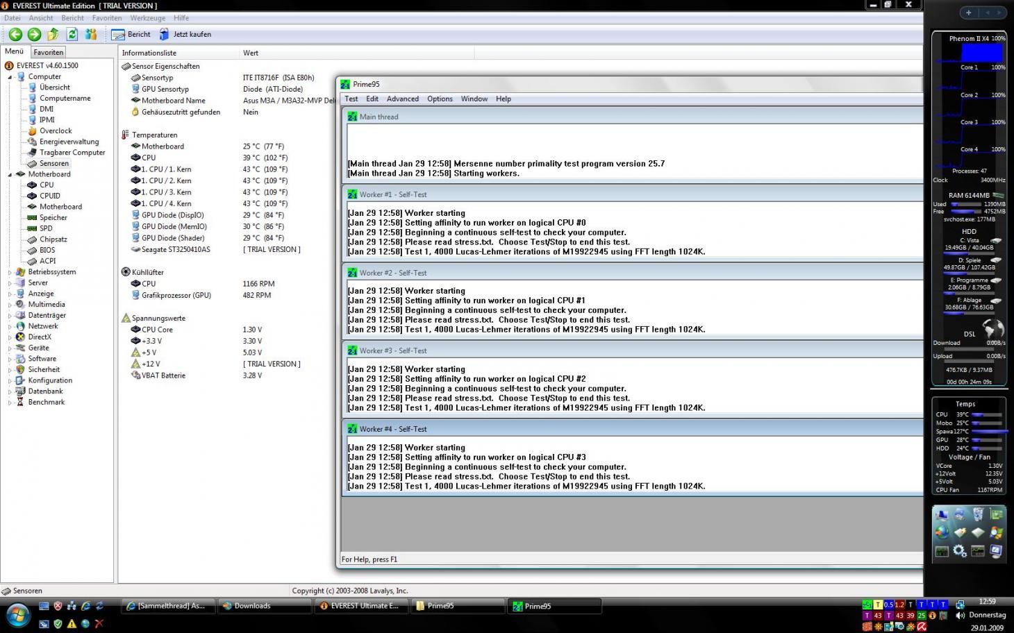Expand the Netzwerk tree node
This screenshot has width=1014, height=633.
10,326
